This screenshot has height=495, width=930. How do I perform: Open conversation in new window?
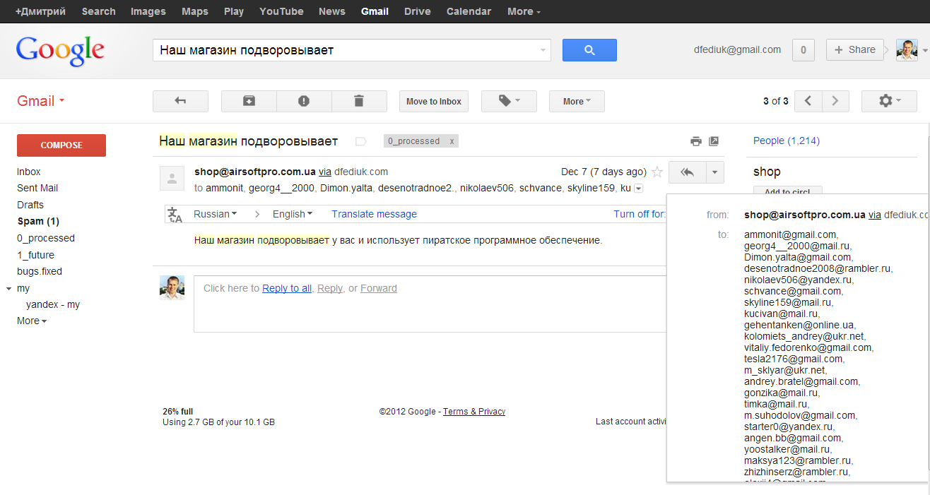click(x=714, y=141)
